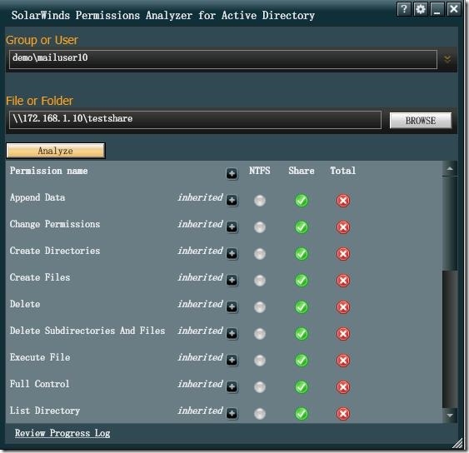Screen dimensions: 469x453
Task: Click the BROWSE button
Action: [420, 120]
